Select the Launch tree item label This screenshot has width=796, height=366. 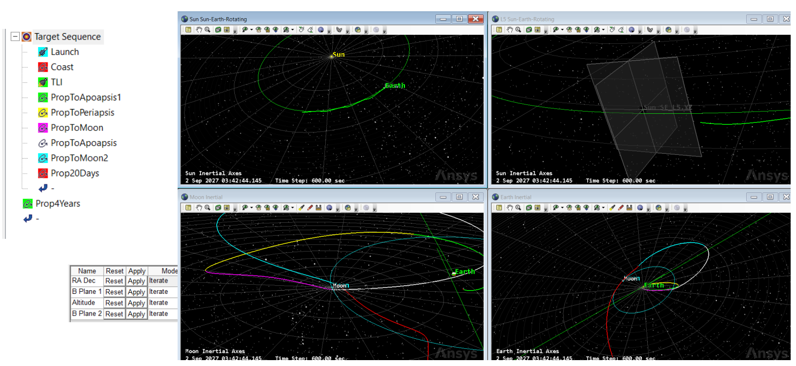tap(65, 52)
